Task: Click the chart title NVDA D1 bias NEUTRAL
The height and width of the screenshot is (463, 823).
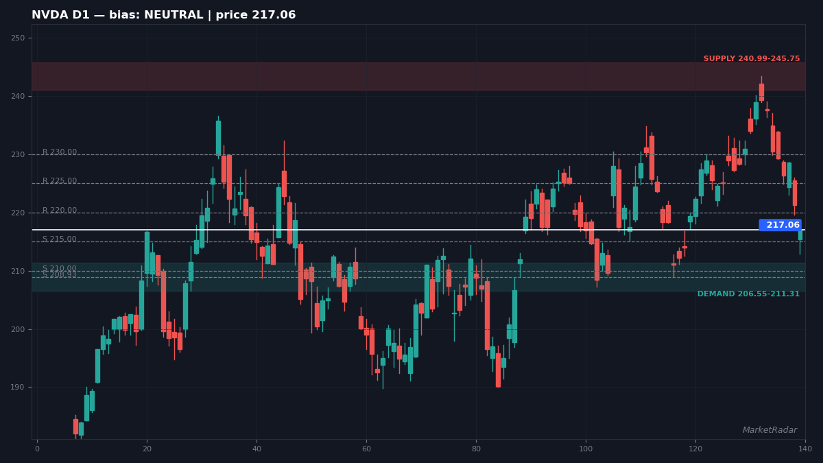Action: tap(163, 15)
